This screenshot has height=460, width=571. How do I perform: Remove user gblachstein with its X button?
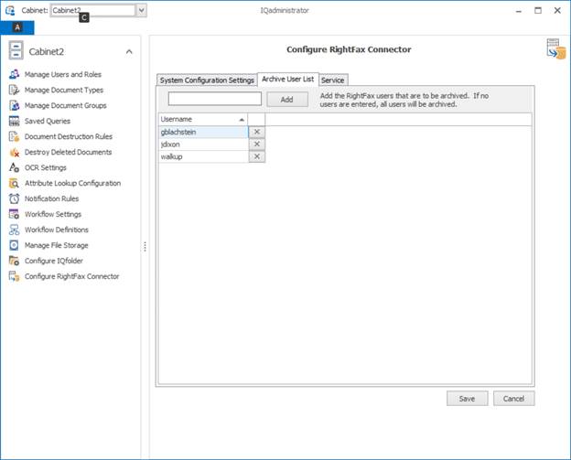(x=257, y=132)
